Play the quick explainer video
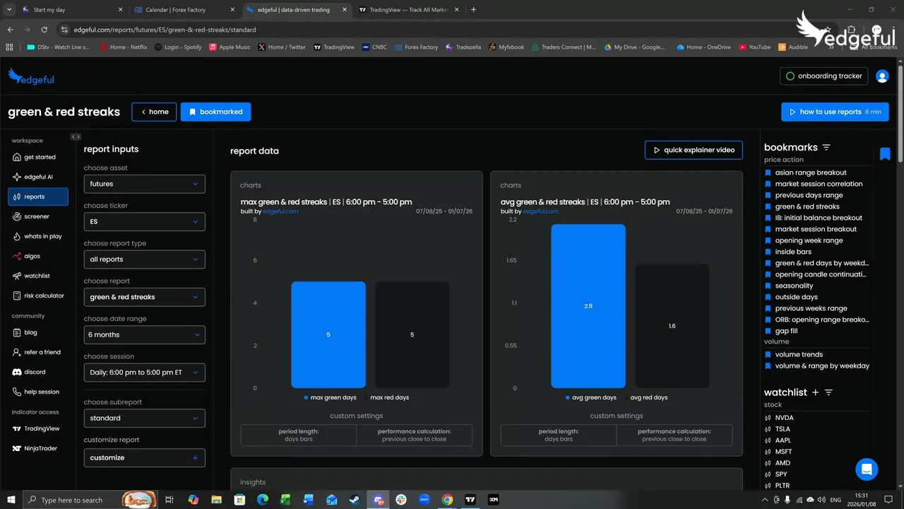This screenshot has height=509, width=904. click(x=694, y=150)
